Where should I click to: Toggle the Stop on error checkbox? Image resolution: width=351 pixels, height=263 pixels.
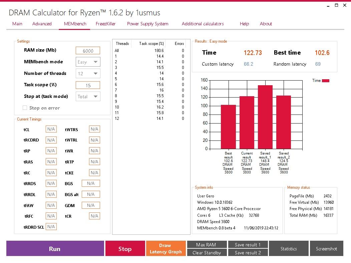coord(25,108)
